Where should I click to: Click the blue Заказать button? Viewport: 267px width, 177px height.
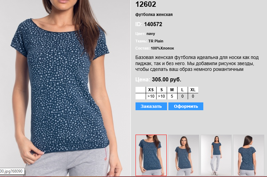[151, 106]
